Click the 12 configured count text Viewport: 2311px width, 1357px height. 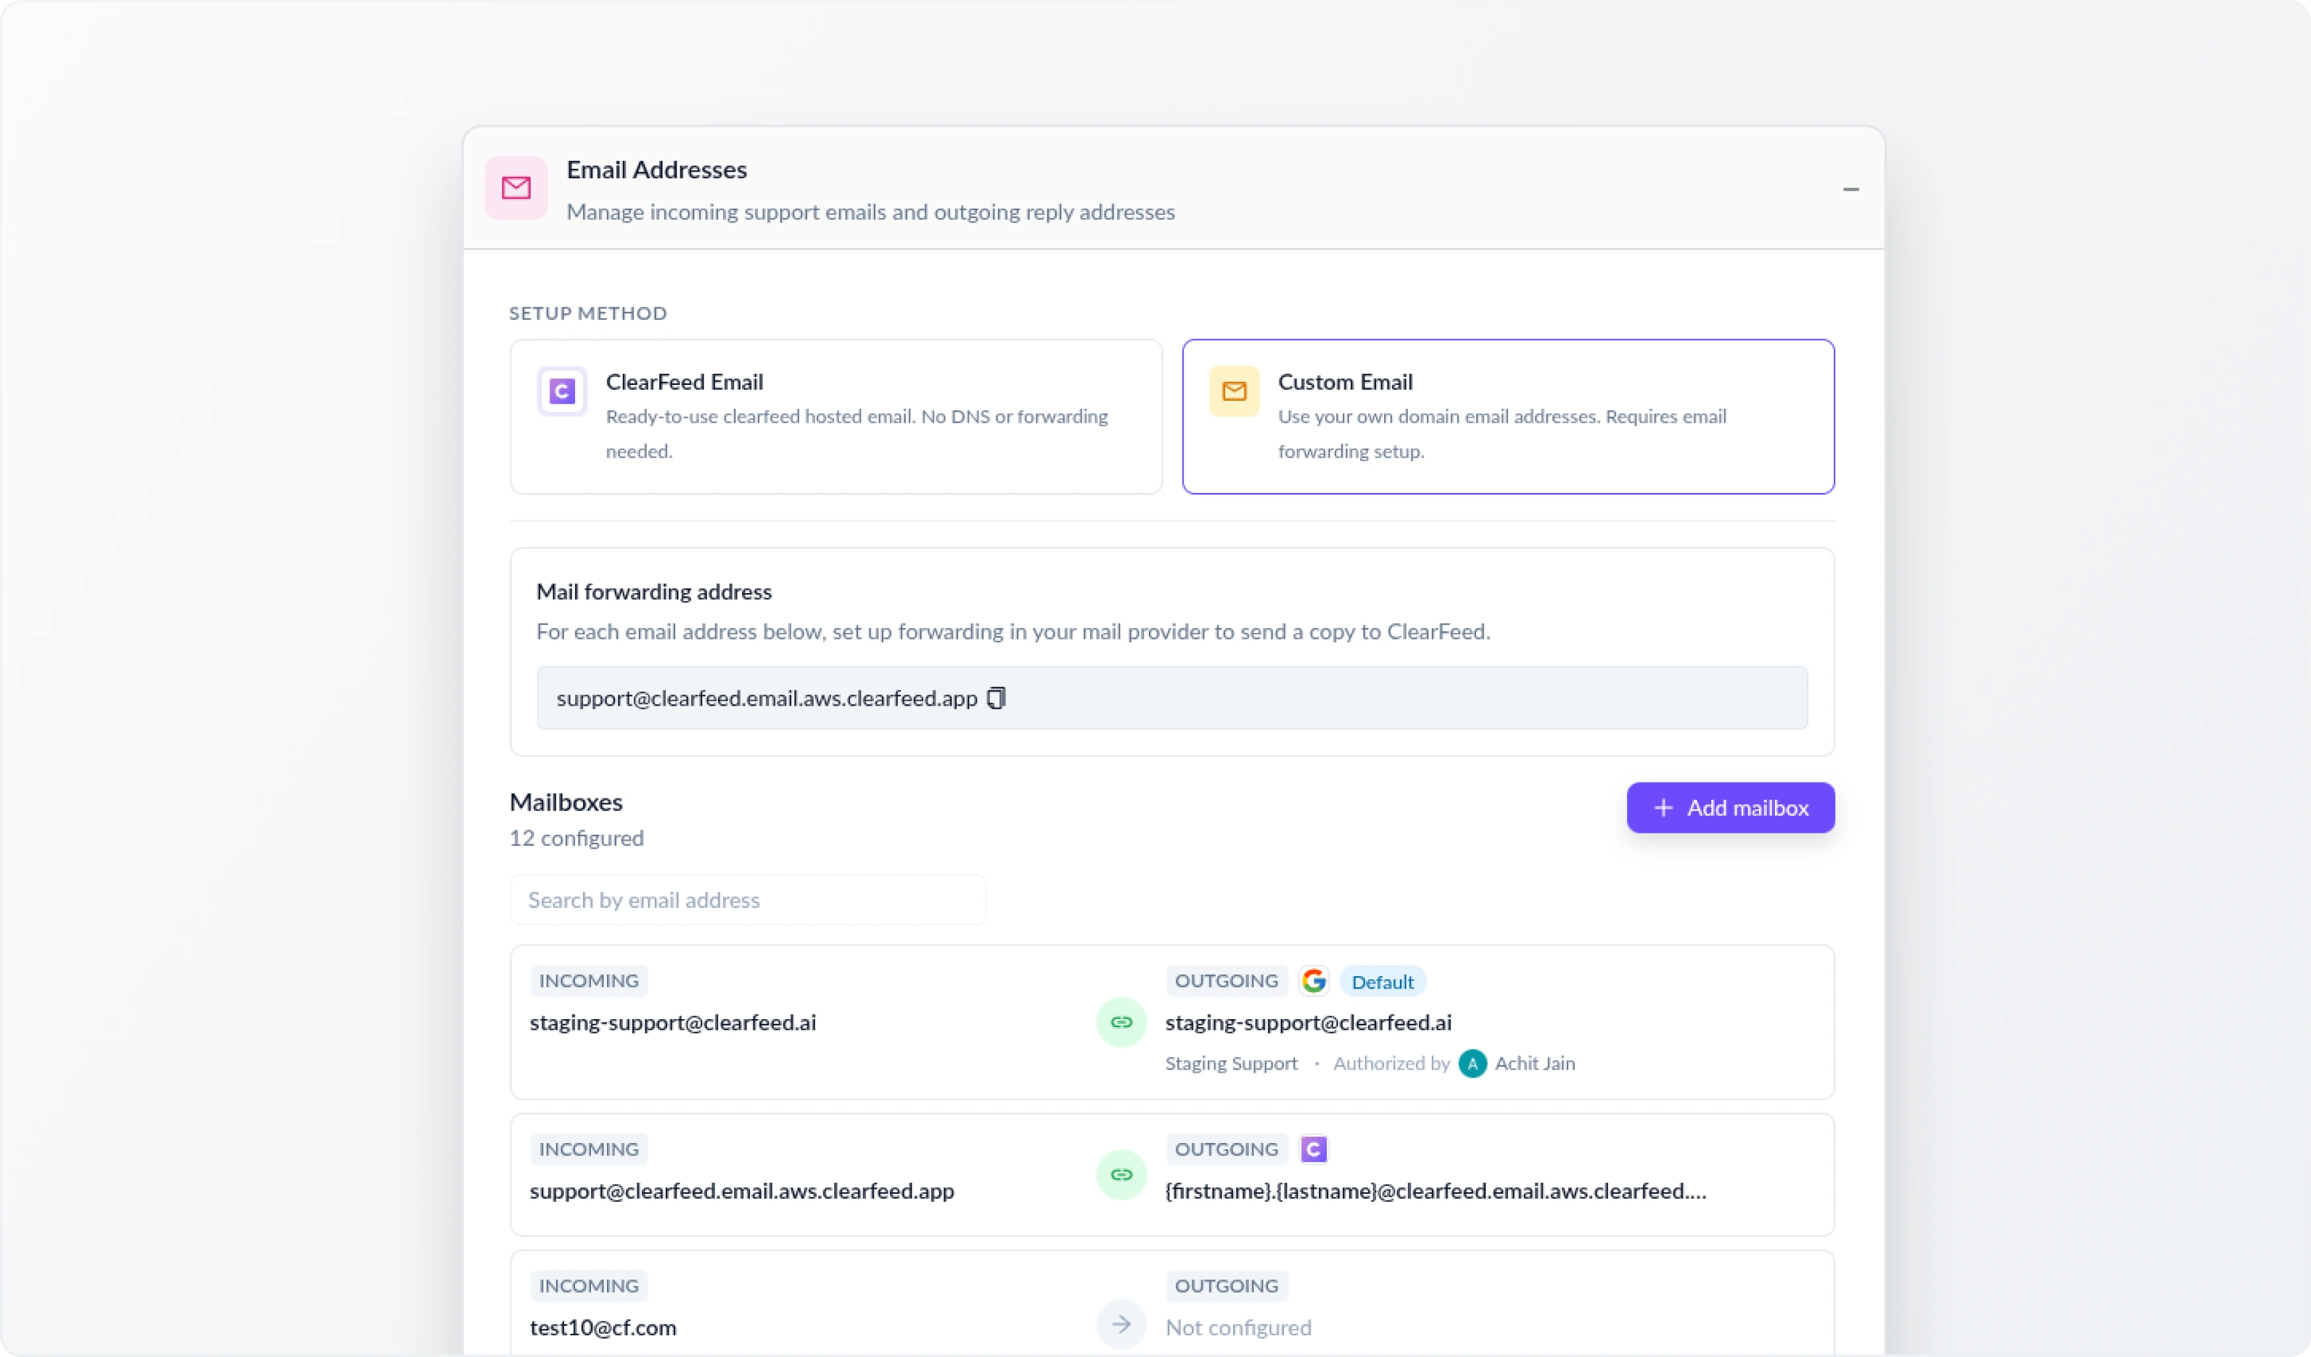(x=576, y=838)
